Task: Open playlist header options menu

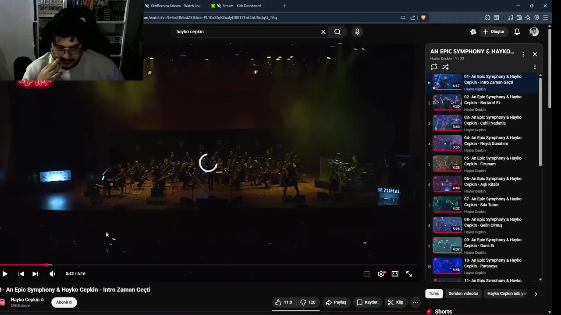Action: click(523, 54)
